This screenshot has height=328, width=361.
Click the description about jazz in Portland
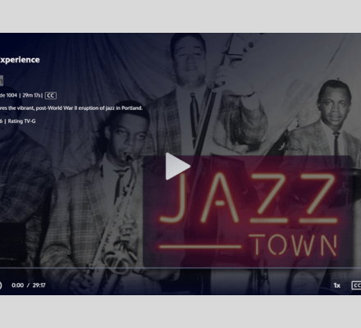click(x=71, y=108)
